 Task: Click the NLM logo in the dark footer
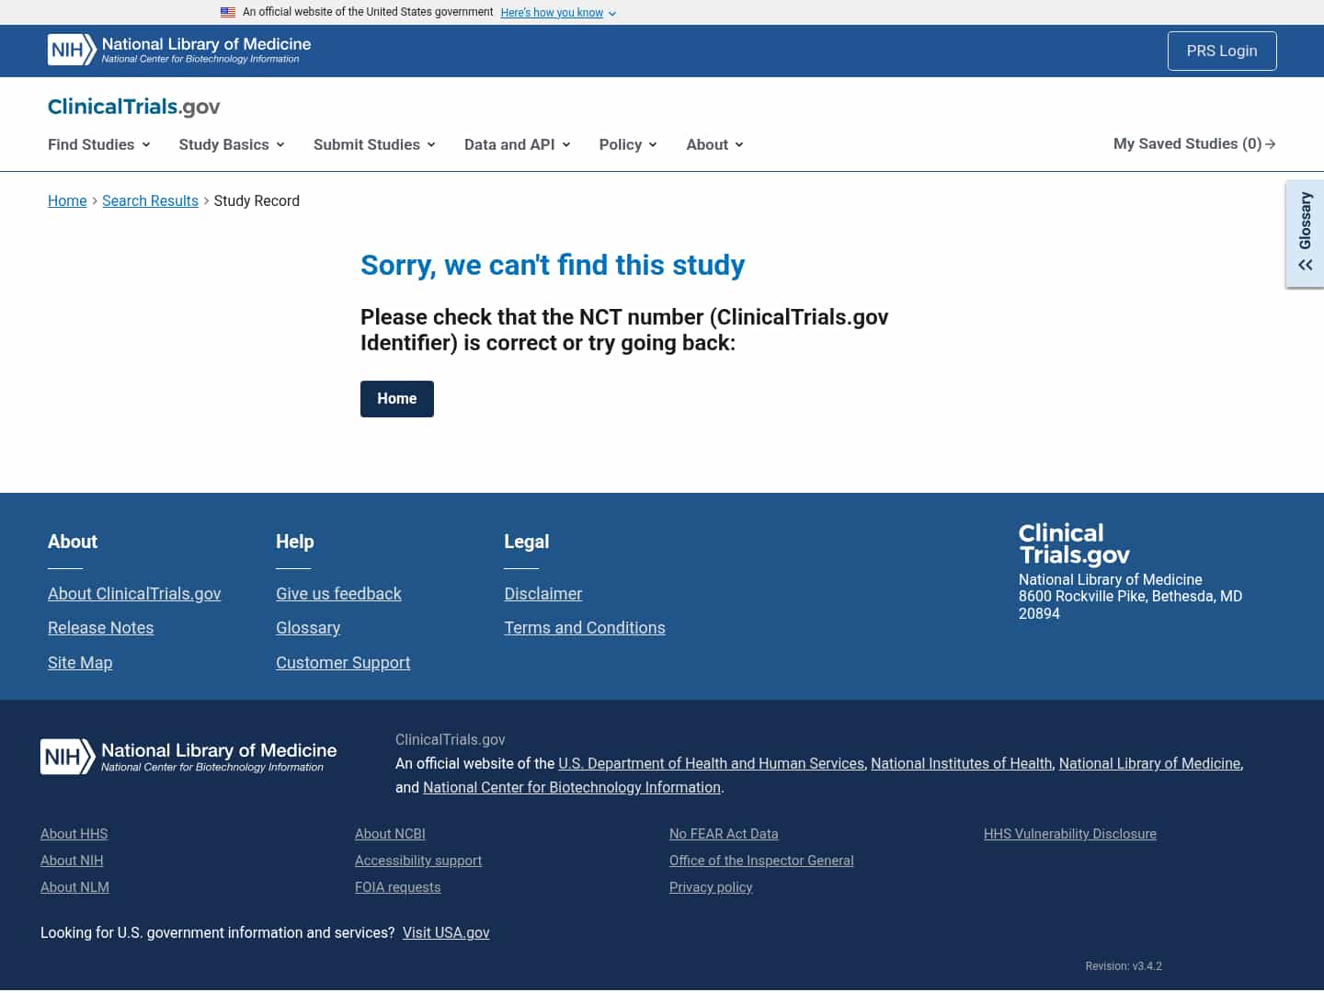click(188, 756)
